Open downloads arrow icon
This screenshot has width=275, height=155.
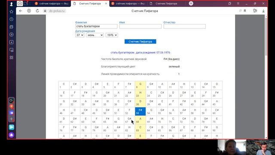pos(263,11)
